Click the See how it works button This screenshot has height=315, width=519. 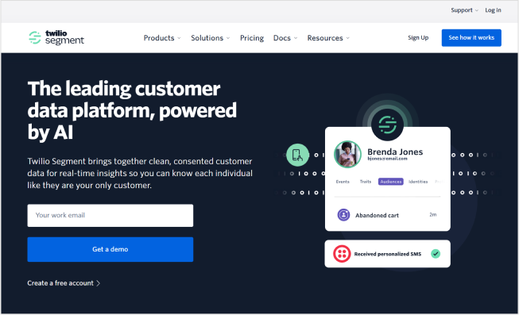click(x=471, y=37)
